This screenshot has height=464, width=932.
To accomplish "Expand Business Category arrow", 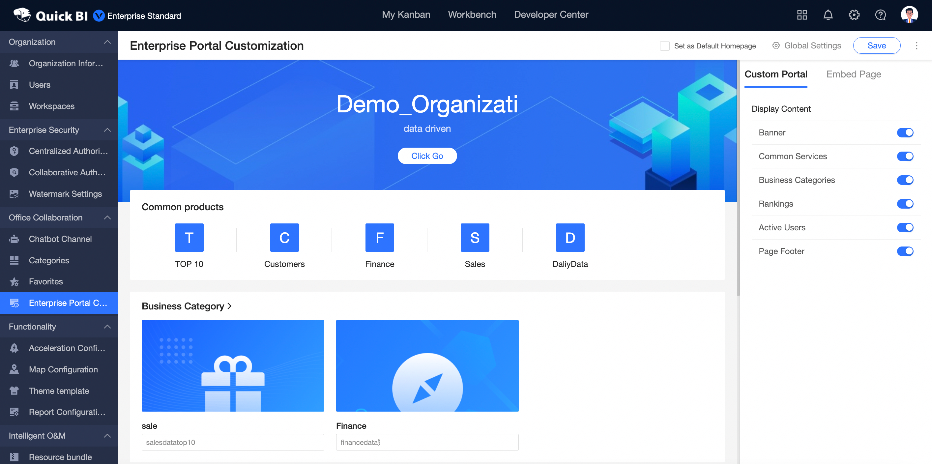I will click(x=229, y=306).
